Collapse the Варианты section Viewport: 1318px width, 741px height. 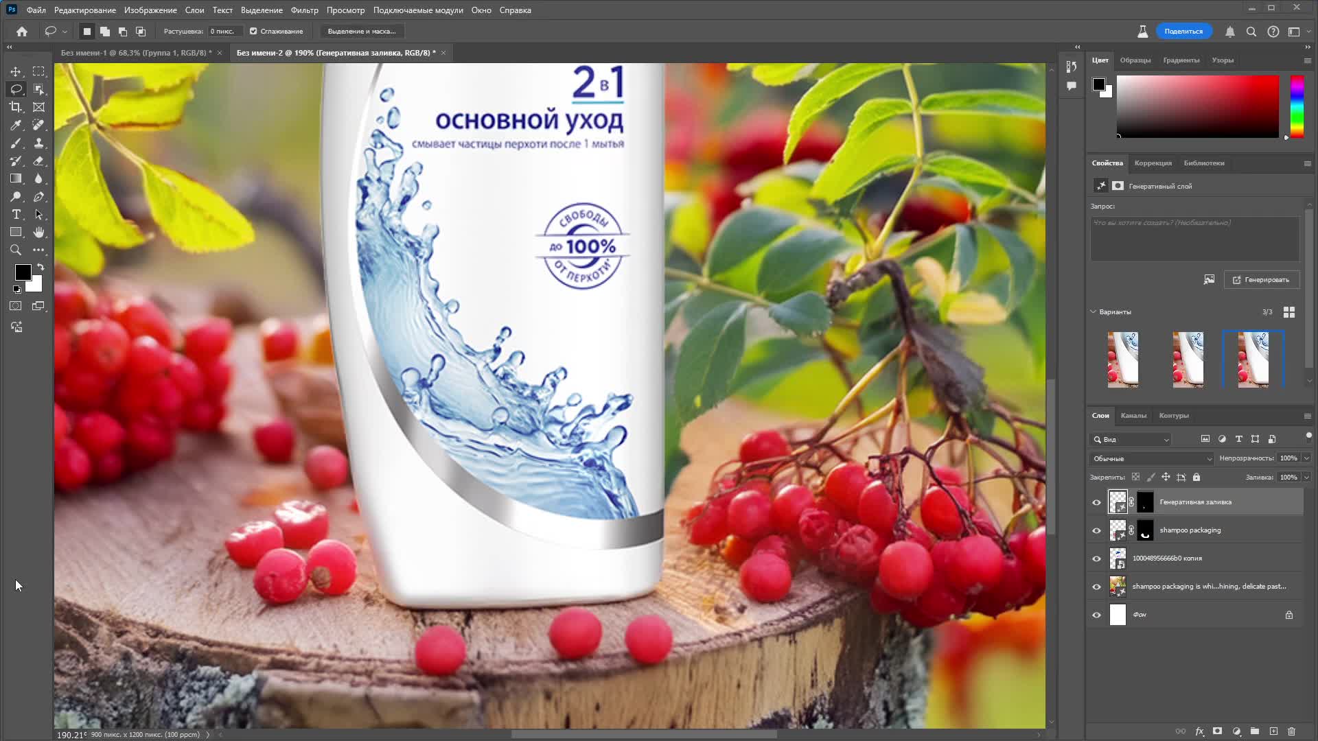(1094, 311)
